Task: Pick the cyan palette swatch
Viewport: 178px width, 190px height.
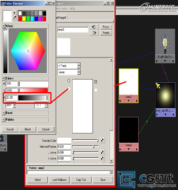Action: click(32, 19)
